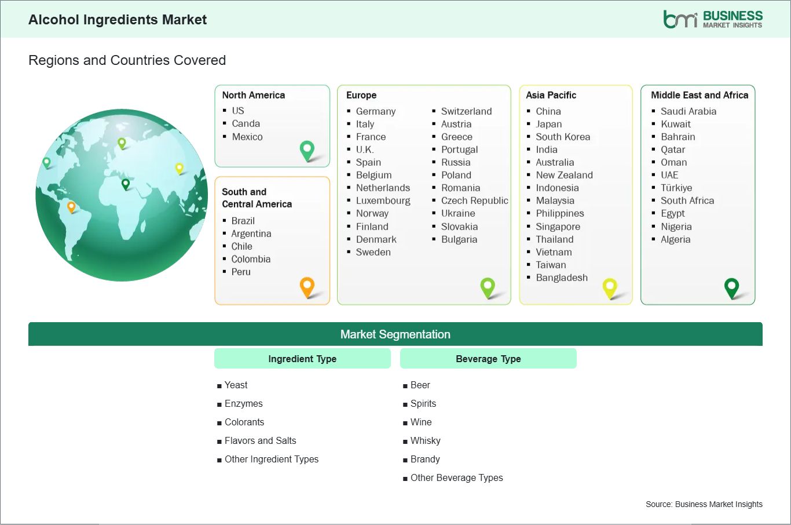Image resolution: width=791 pixels, height=525 pixels.
Task: Click South Korea in Asia Pacific list
Action: [x=562, y=137]
